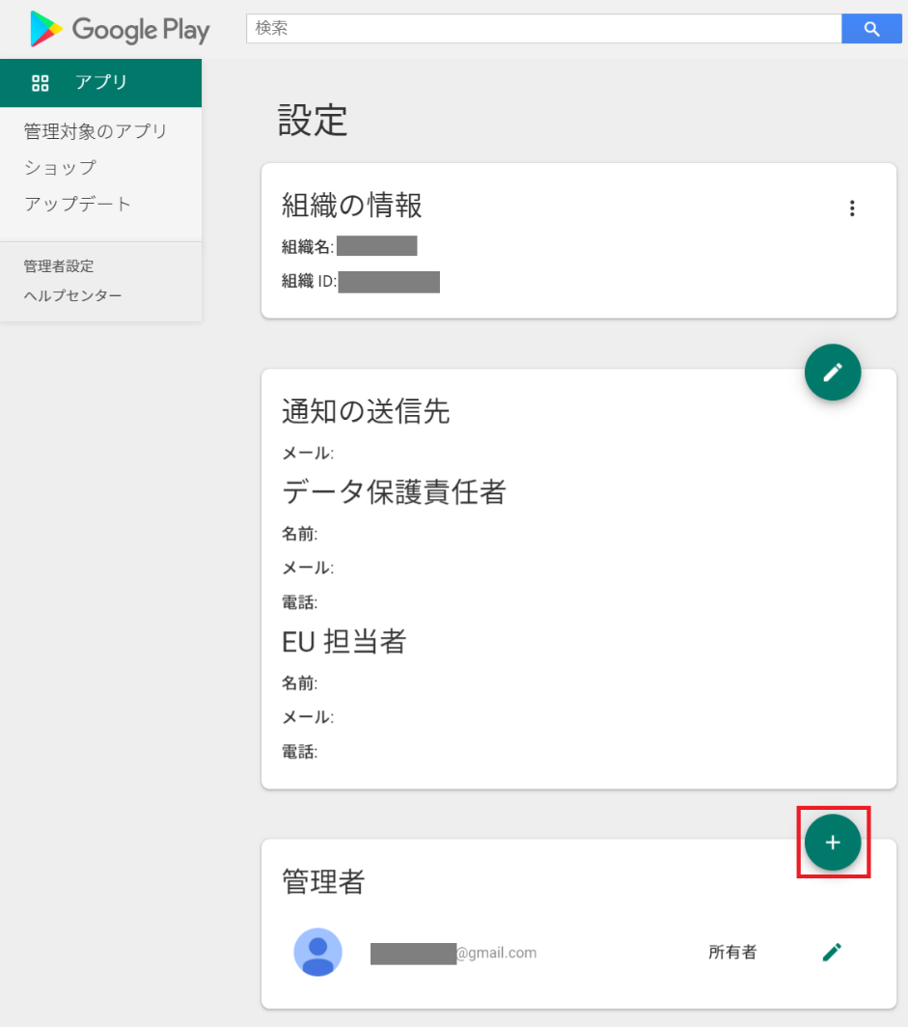This screenshot has width=908, height=1027.
Task: Open 管理対象のアプリ in the sidebar
Action: pyautogui.click(x=96, y=131)
